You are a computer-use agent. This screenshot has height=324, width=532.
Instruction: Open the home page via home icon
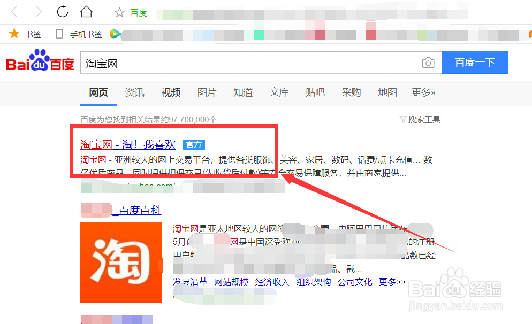tap(86, 11)
